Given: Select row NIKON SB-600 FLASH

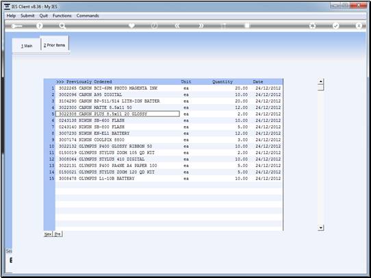Looking at the screenshot, I should coord(169,121).
